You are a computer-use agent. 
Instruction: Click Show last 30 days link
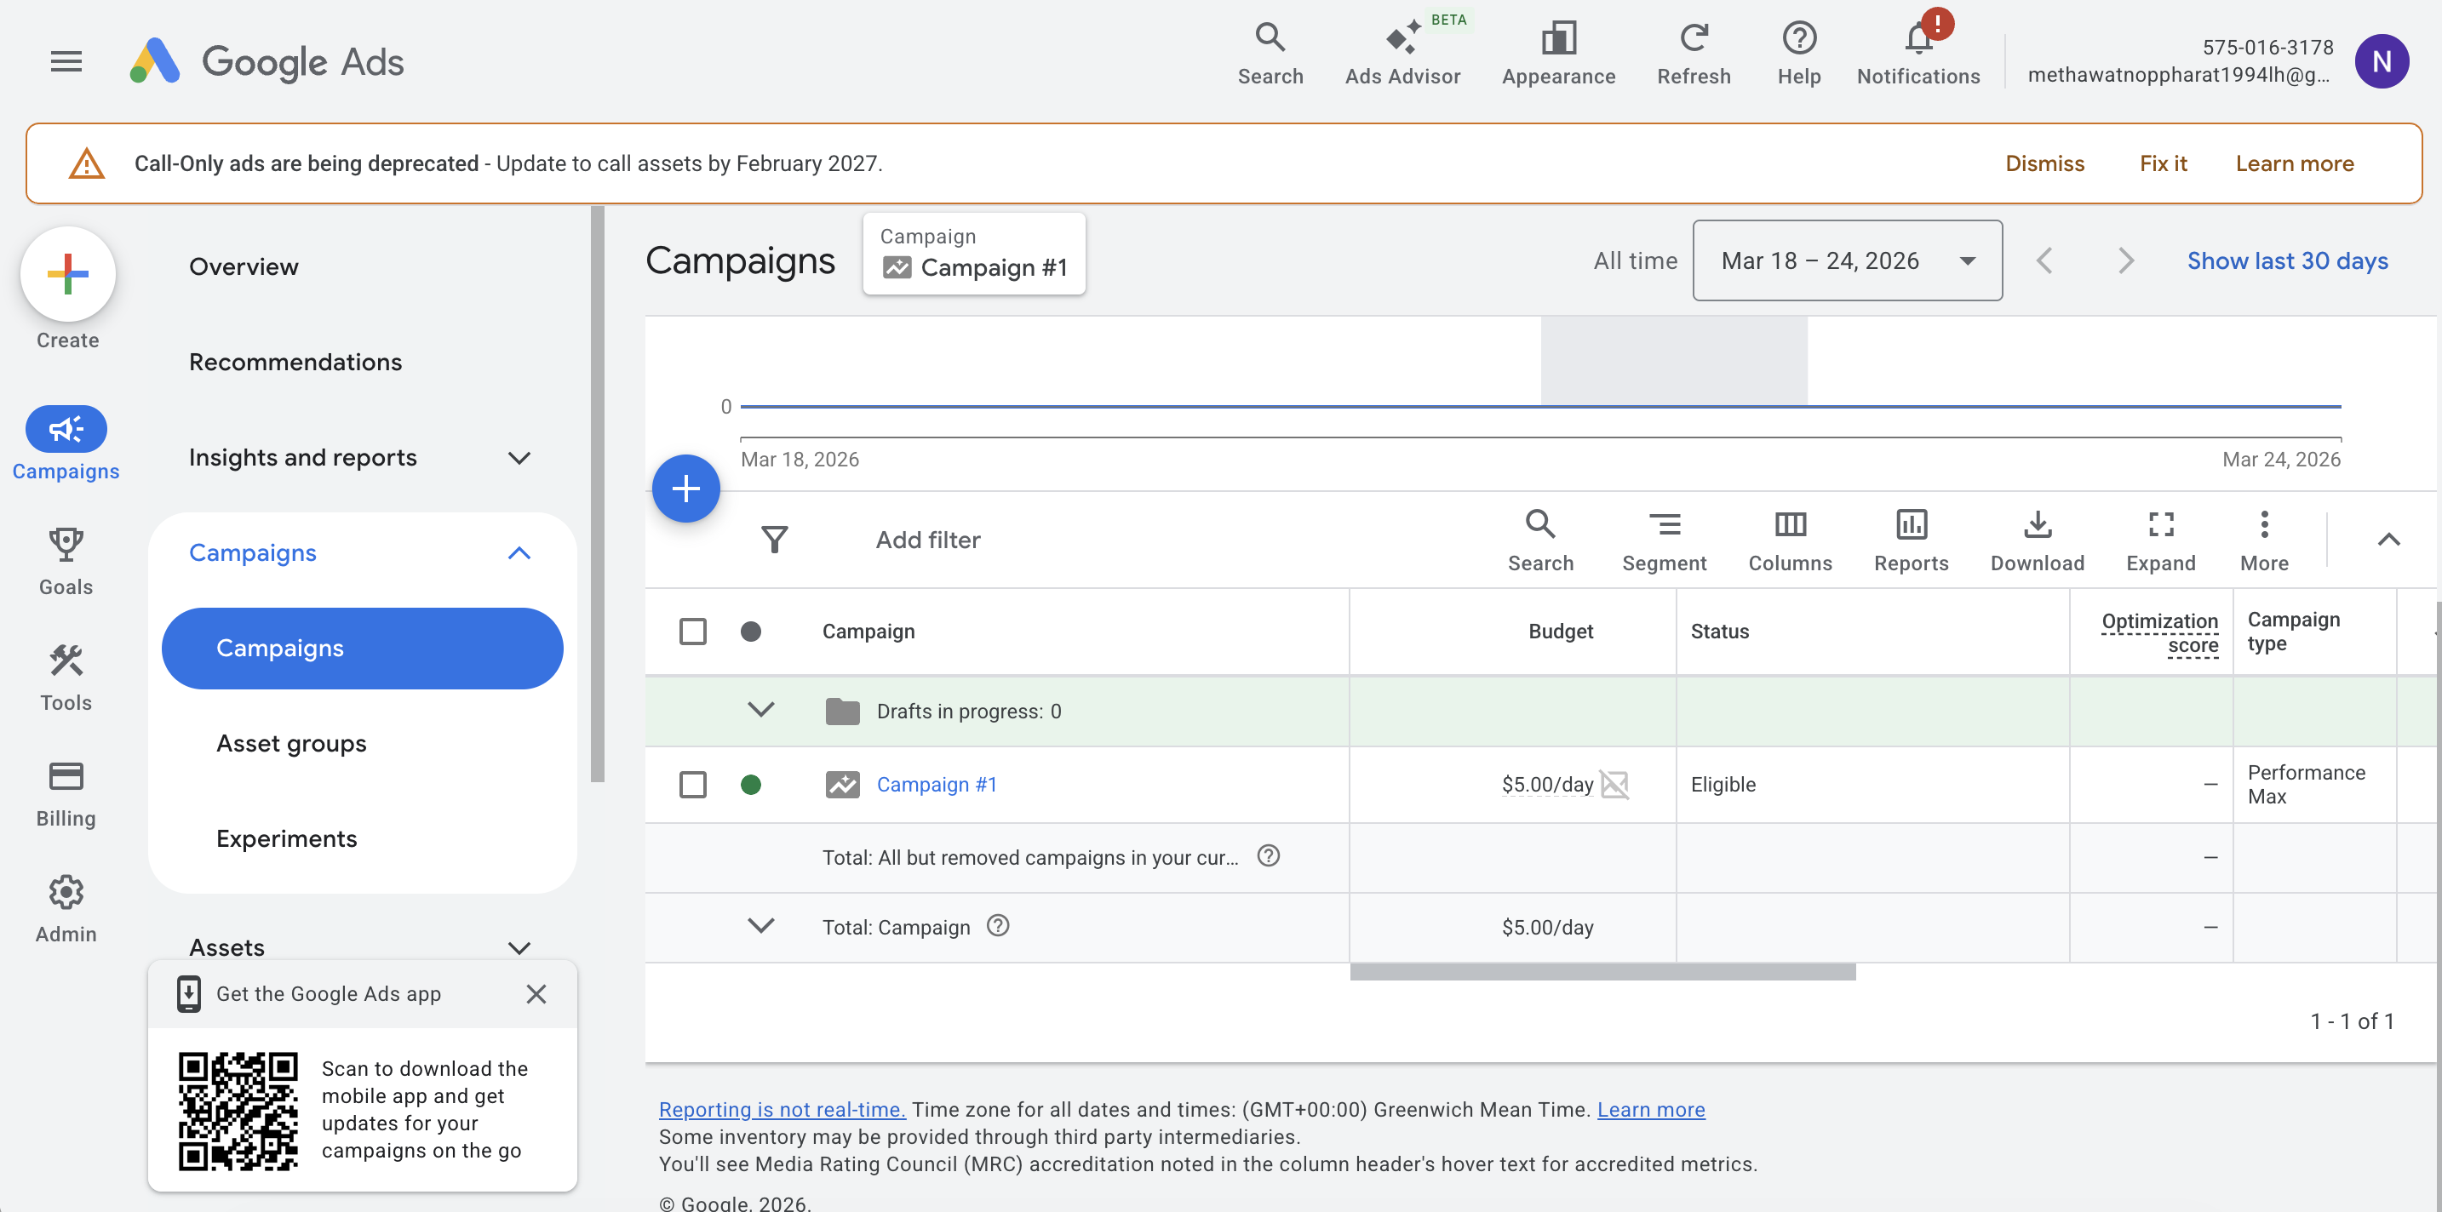coord(2285,260)
